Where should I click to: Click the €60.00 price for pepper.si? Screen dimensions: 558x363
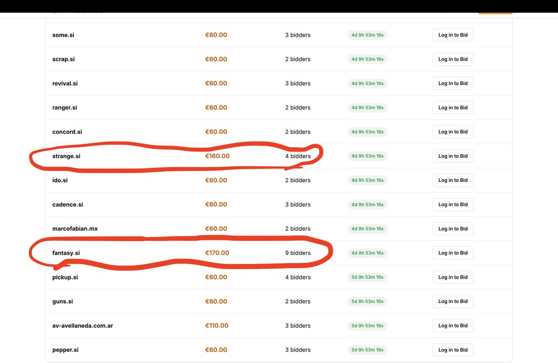click(216, 350)
